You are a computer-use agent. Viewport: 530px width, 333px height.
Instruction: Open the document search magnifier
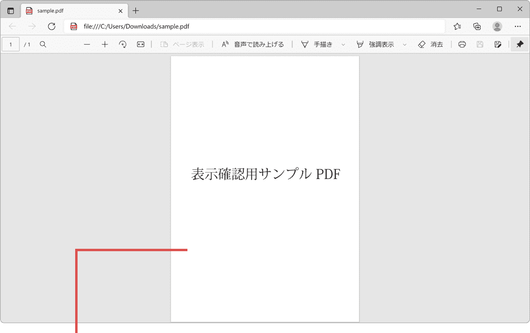click(x=43, y=44)
